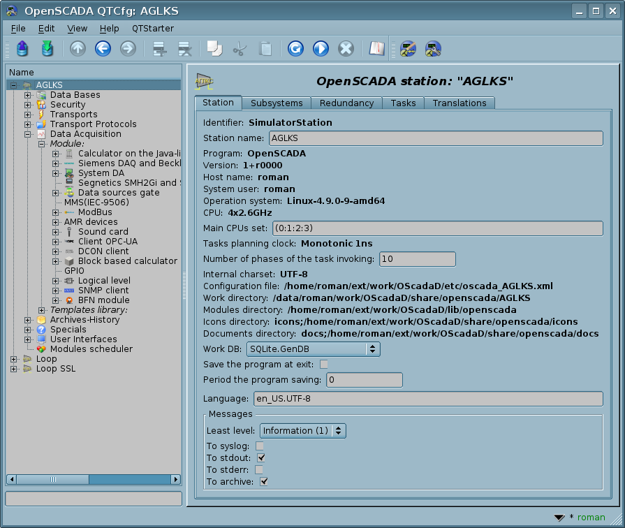Expand the Archives-History node

[x=27, y=320]
